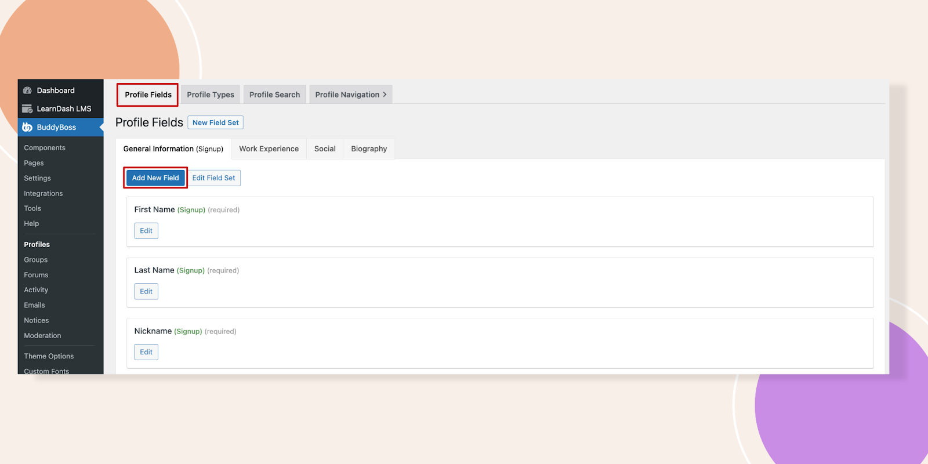Go to BuddyBoss Components submenu

(45, 148)
